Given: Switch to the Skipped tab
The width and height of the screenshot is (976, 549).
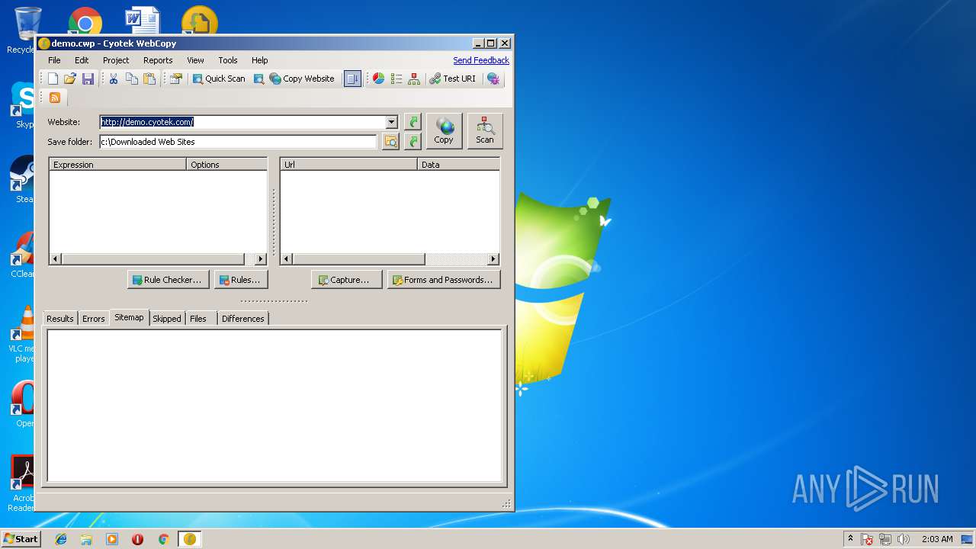Looking at the screenshot, I should (x=167, y=319).
